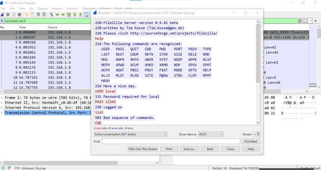This screenshot has width=321, height=170.
Task: Reload this capture file
Action: click(44, 15)
